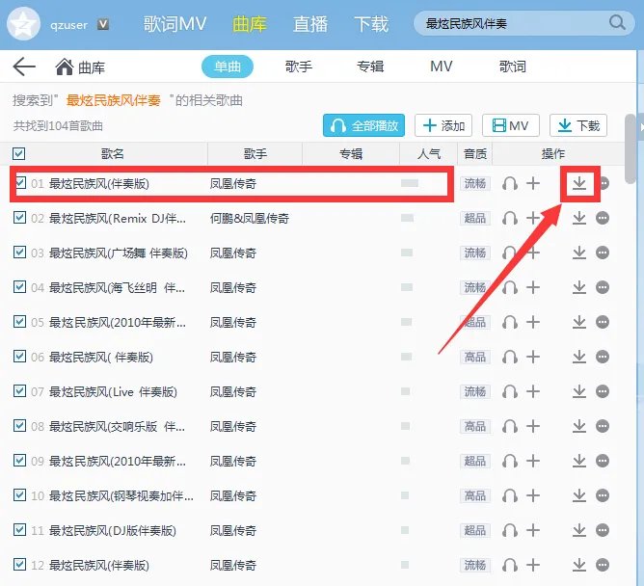This screenshot has height=586, width=644.
Task: Click song title 最炫民族风(Live 伴奏版)
Action: 113,391
